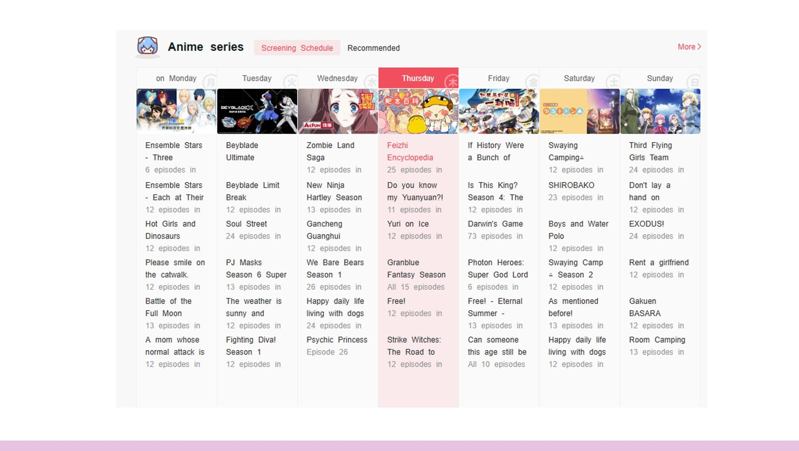This screenshot has width=799, height=451.
Task: Open the Beyblade X cover thumbnail
Action: pos(257,111)
